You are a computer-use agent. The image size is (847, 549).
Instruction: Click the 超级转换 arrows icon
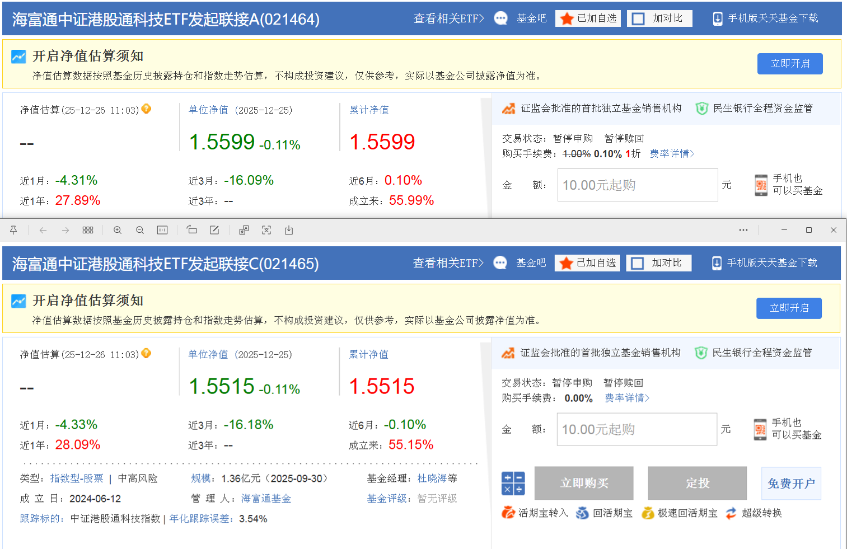point(731,513)
